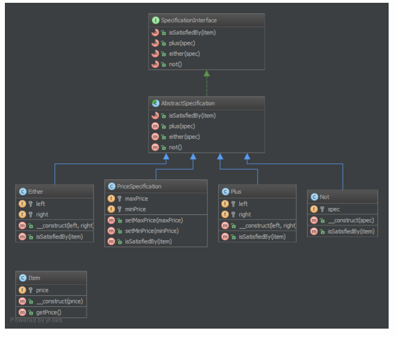Select isSatisfiedBy(item) in Either
The height and width of the screenshot is (337, 397).
point(59,237)
